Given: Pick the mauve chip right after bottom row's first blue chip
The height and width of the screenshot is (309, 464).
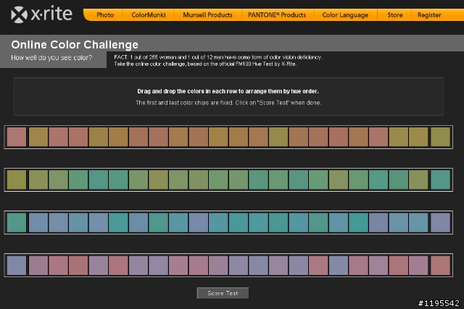Looking at the screenshot, I should (38, 266).
